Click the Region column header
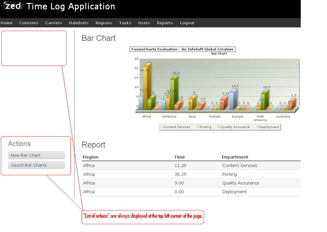 (x=91, y=157)
